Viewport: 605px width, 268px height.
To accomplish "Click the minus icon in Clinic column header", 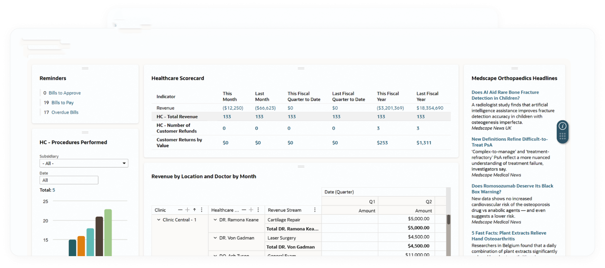I will 180,210.
